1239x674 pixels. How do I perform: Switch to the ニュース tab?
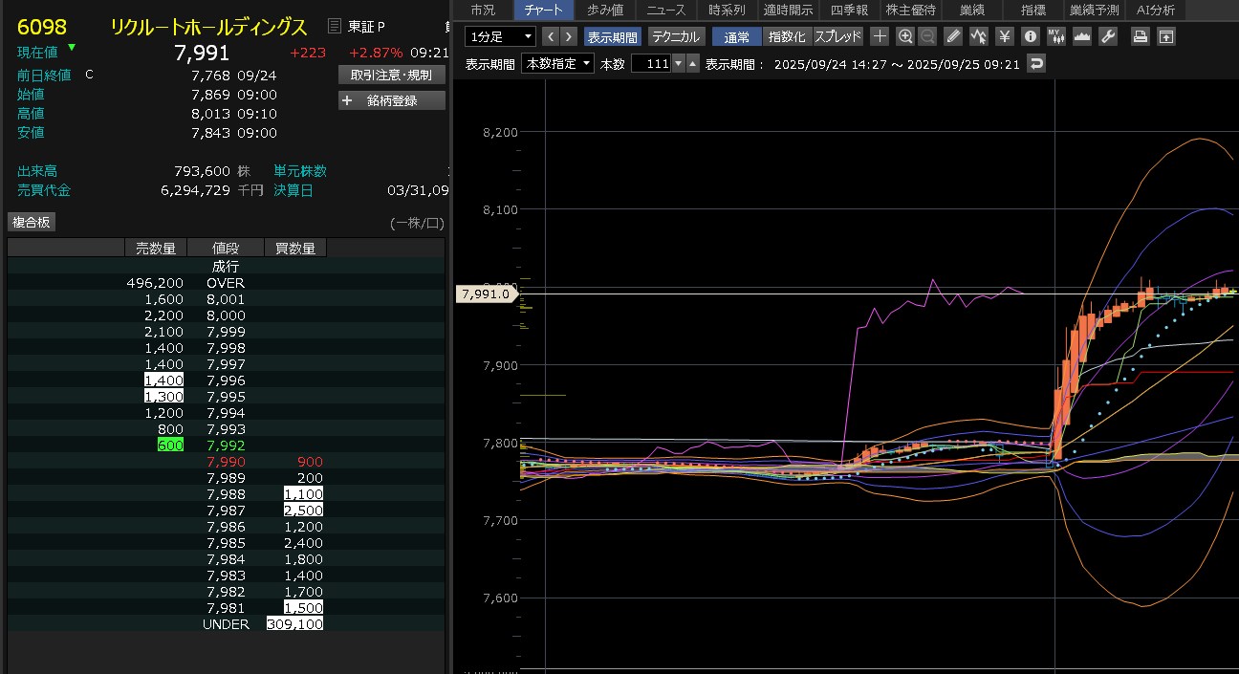point(665,10)
